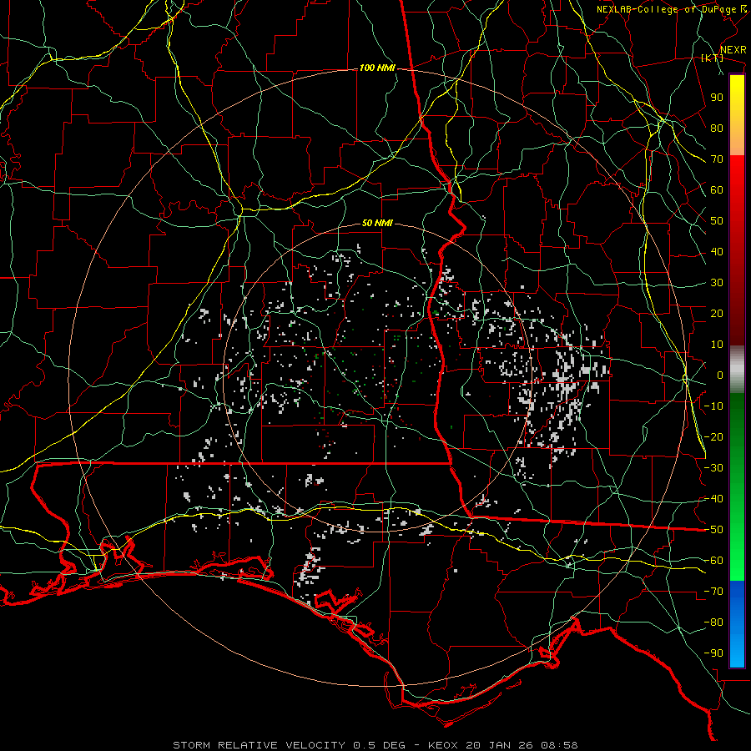Select the red band of velocity color bar
The image size is (751, 751).
click(x=737, y=250)
